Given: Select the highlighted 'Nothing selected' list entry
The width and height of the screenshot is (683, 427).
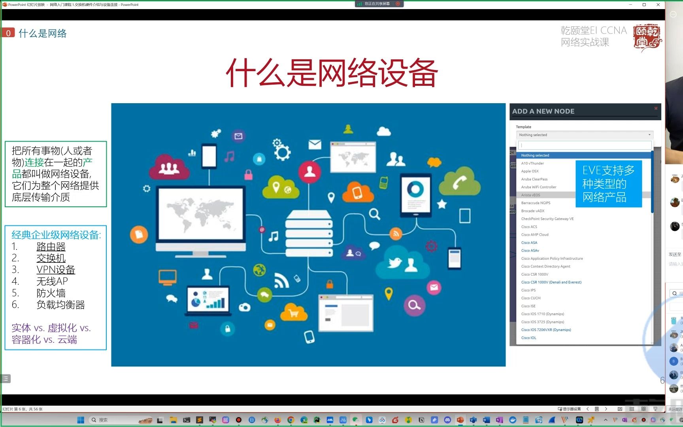Looking at the screenshot, I should click(583, 155).
